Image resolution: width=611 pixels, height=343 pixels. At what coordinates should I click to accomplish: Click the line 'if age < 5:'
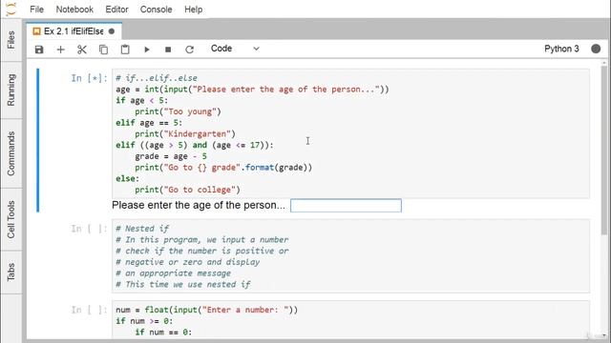point(142,100)
